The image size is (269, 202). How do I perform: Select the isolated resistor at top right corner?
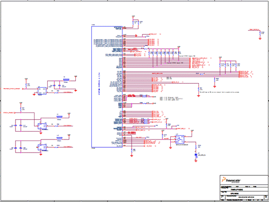click(x=260, y=33)
